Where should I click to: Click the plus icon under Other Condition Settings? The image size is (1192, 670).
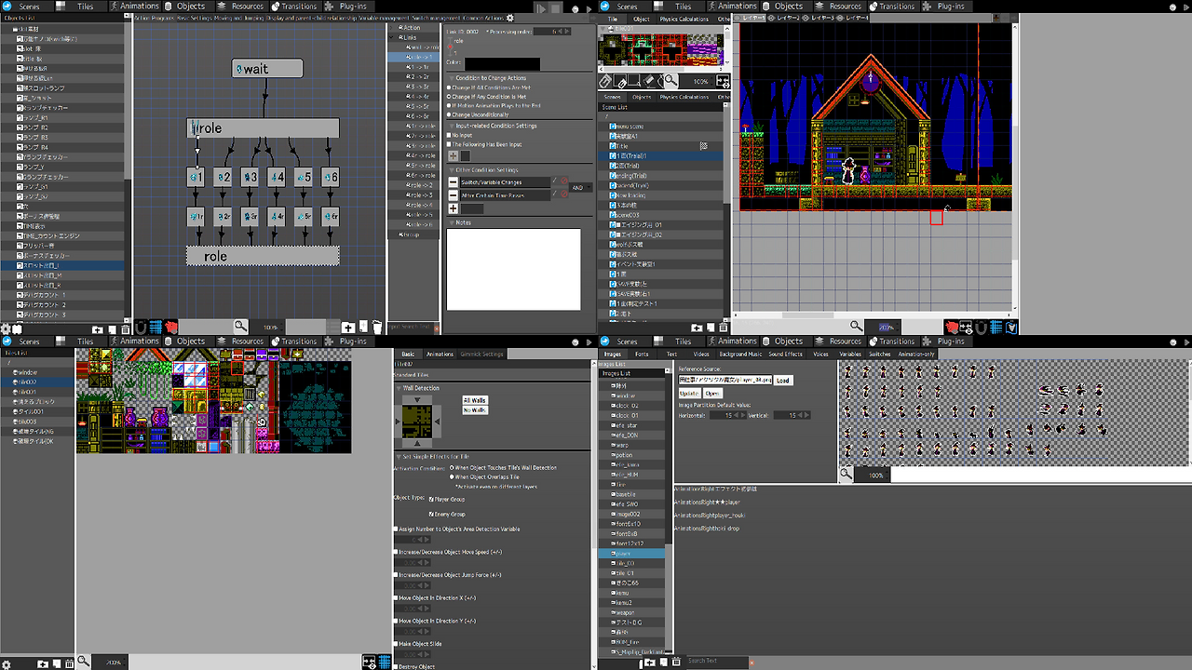click(454, 207)
